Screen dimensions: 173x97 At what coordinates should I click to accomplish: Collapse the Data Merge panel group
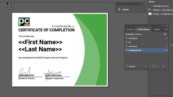(x=163, y=26)
